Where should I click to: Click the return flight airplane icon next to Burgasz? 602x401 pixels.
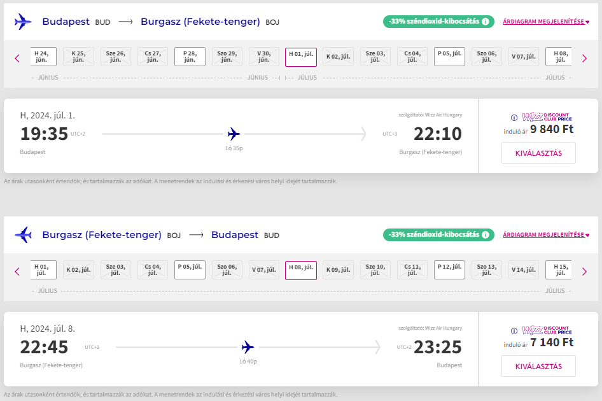tap(23, 235)
